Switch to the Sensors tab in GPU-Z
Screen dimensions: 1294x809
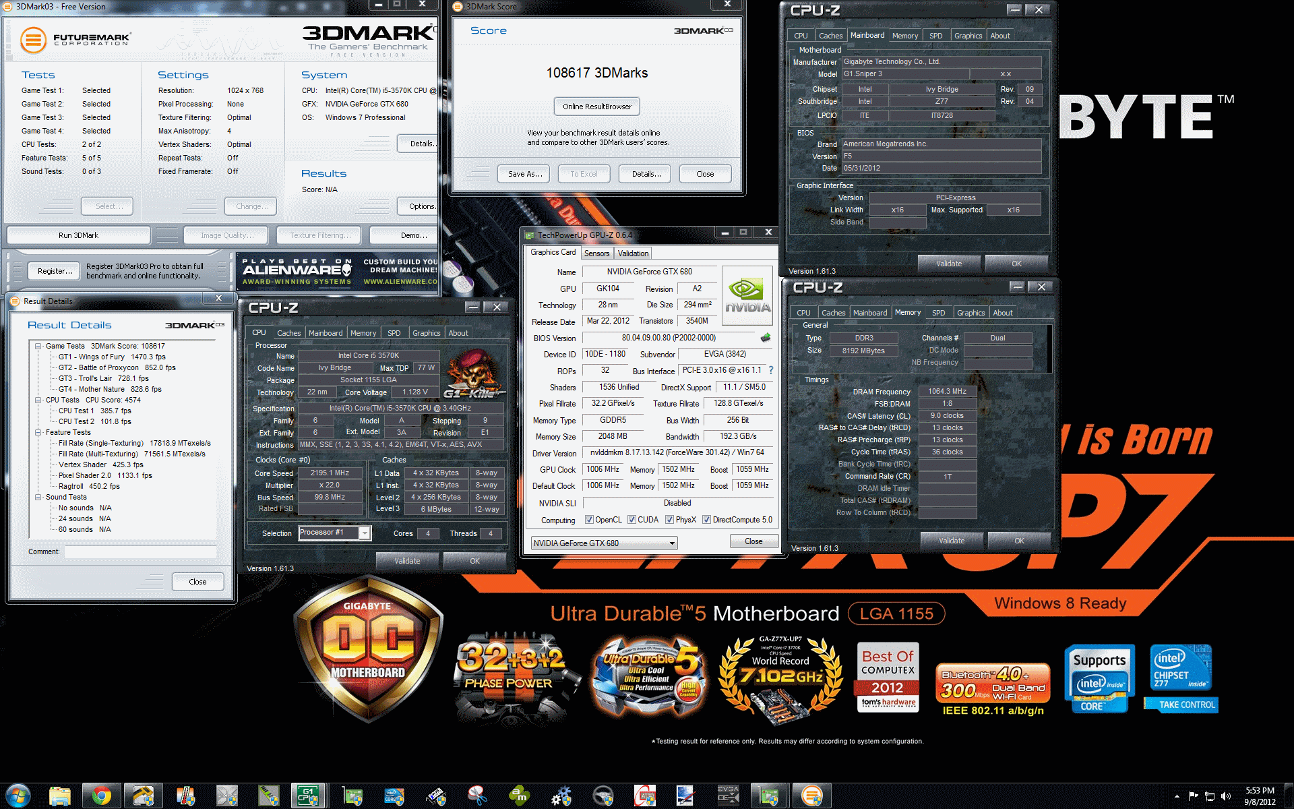pos(596,253)
